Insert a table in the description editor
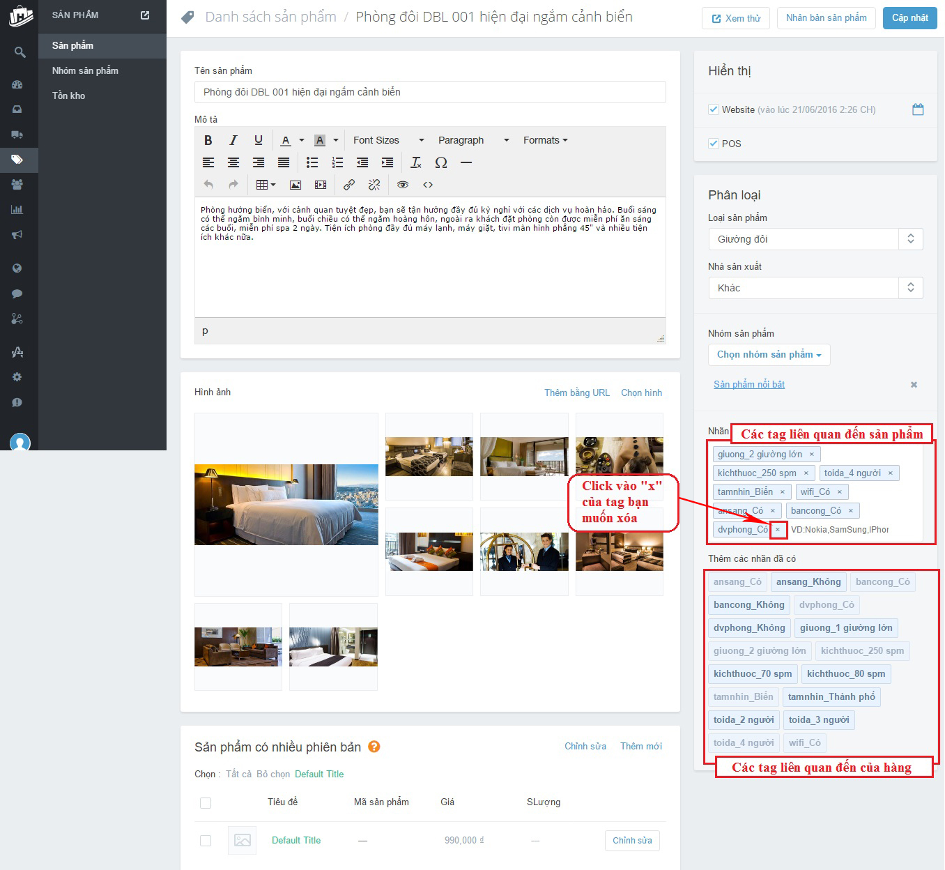The width and height of the screenshot is (945, 870). [x=266, y=185]
